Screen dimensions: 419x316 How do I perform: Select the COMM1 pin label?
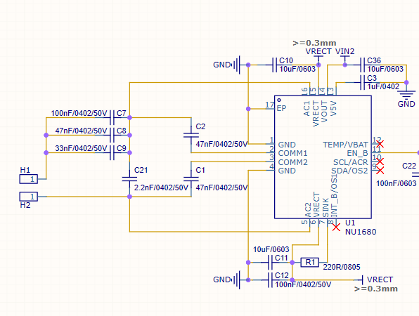292,153
